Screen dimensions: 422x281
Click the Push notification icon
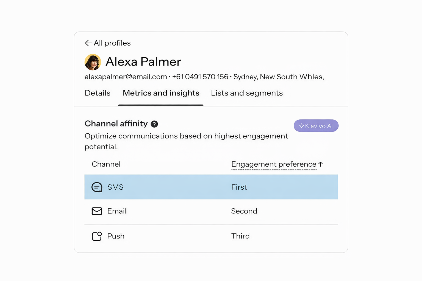click(x=97, y=236)
